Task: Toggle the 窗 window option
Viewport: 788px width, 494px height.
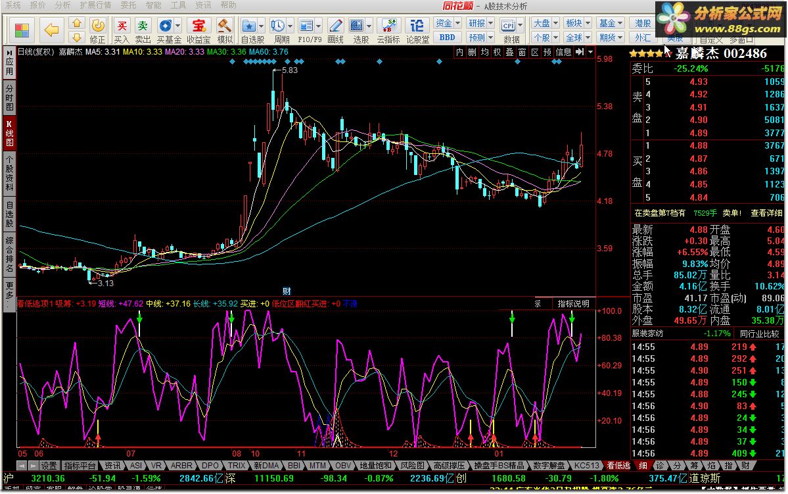Action: coord(522,52)
